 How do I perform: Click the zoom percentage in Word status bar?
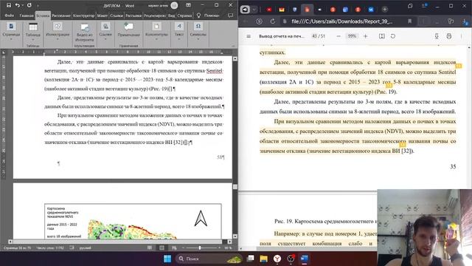coord(228,248)
